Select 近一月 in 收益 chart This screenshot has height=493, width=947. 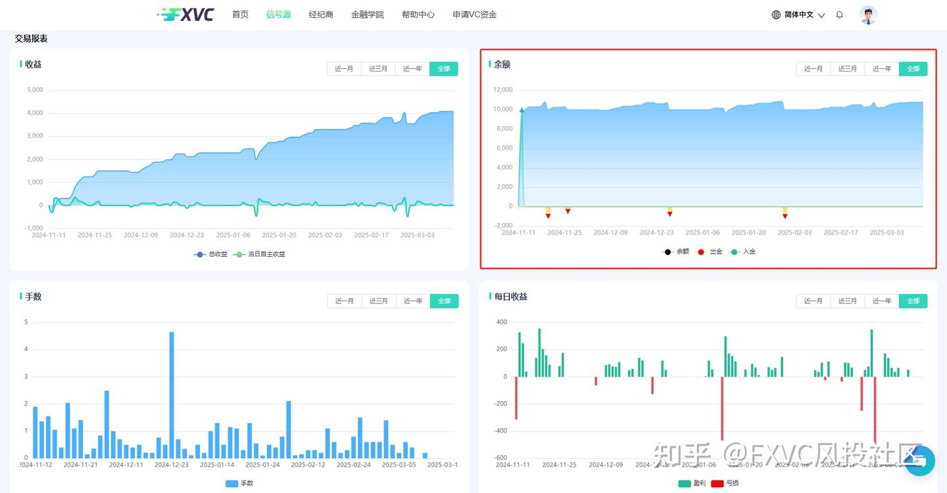click(x=344, y=69)
